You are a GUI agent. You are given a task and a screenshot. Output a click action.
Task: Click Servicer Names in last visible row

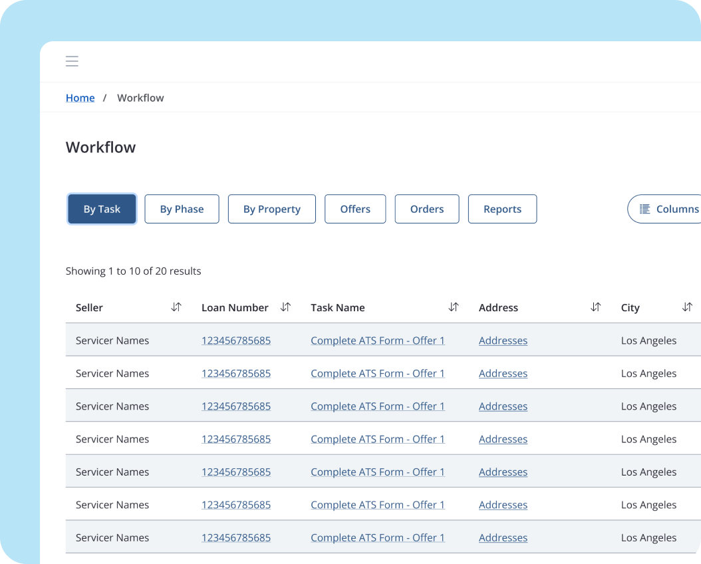pos(112,537)
